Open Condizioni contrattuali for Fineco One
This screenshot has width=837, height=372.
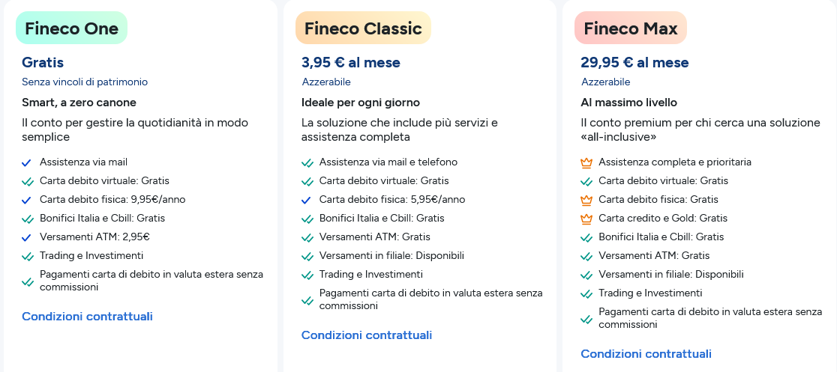click(x=87, y=317)
